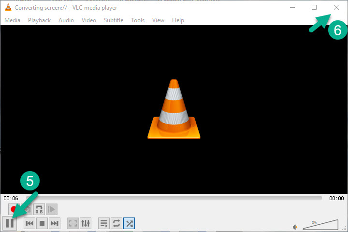The width and height of the screenshot is (348, 232).
Task: Show the playlist panel
Action: 104,223
